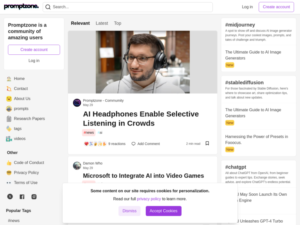Open the X (Twitter) social icon
This screenshot has width=300, height=225.
pyautogui.click(x=10, y=196)
